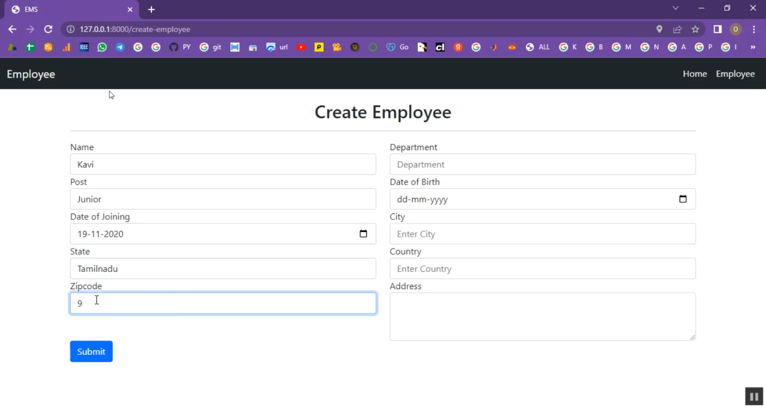Click the Employee navbar link on the right

pos(735,74)
